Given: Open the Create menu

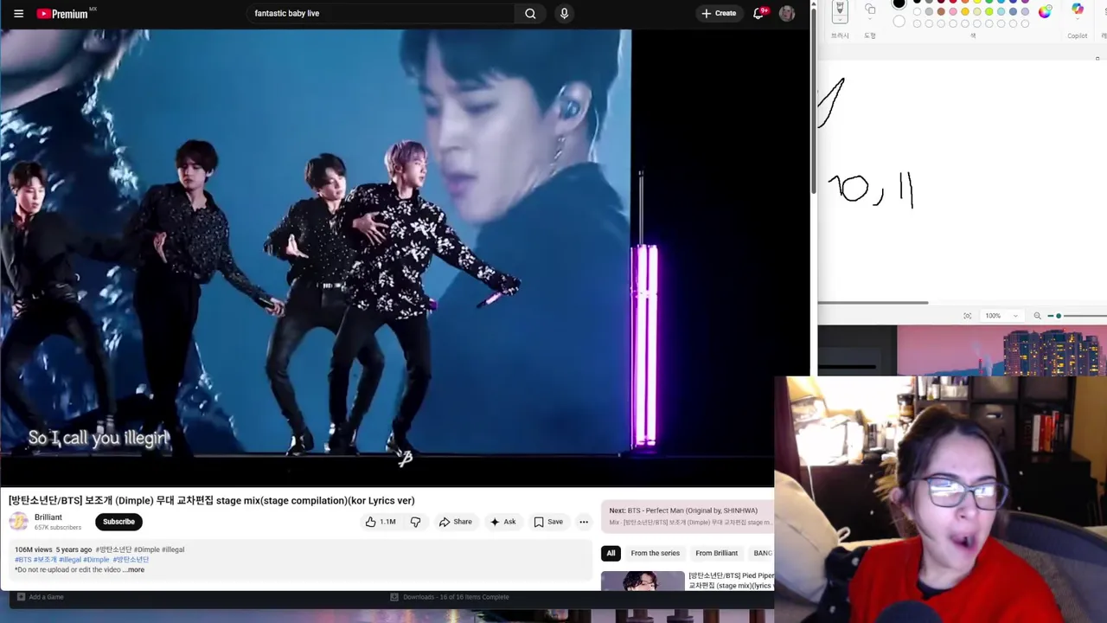Looking at the screenshot, I should tap(719, 13).
